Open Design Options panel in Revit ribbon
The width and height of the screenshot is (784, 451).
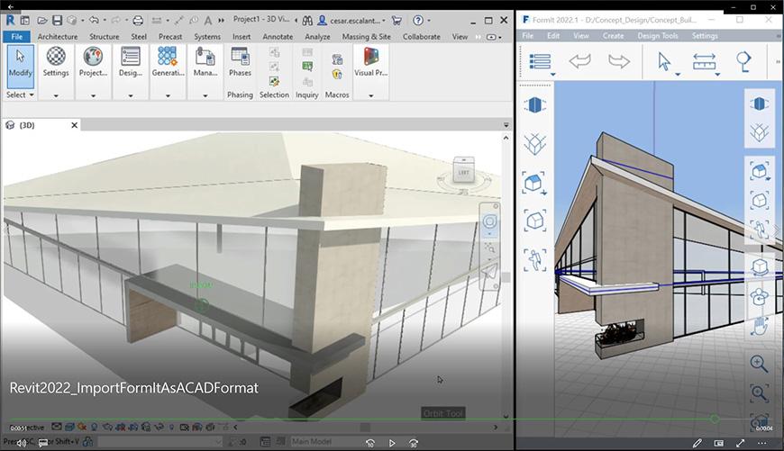(x=130, y=62)
